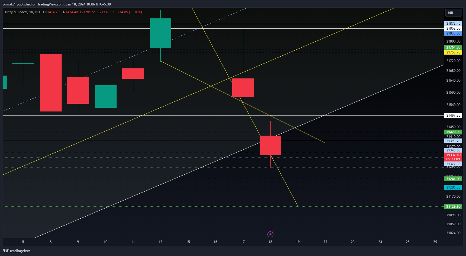Viewport: 466px width, 256px height.
Task: Click date 29 on the time axis
Action: click(x=435, y=242)
